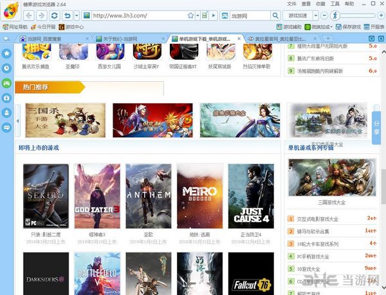Click the 游戏加速 button
386x295 pixels.
click(298, 15)
